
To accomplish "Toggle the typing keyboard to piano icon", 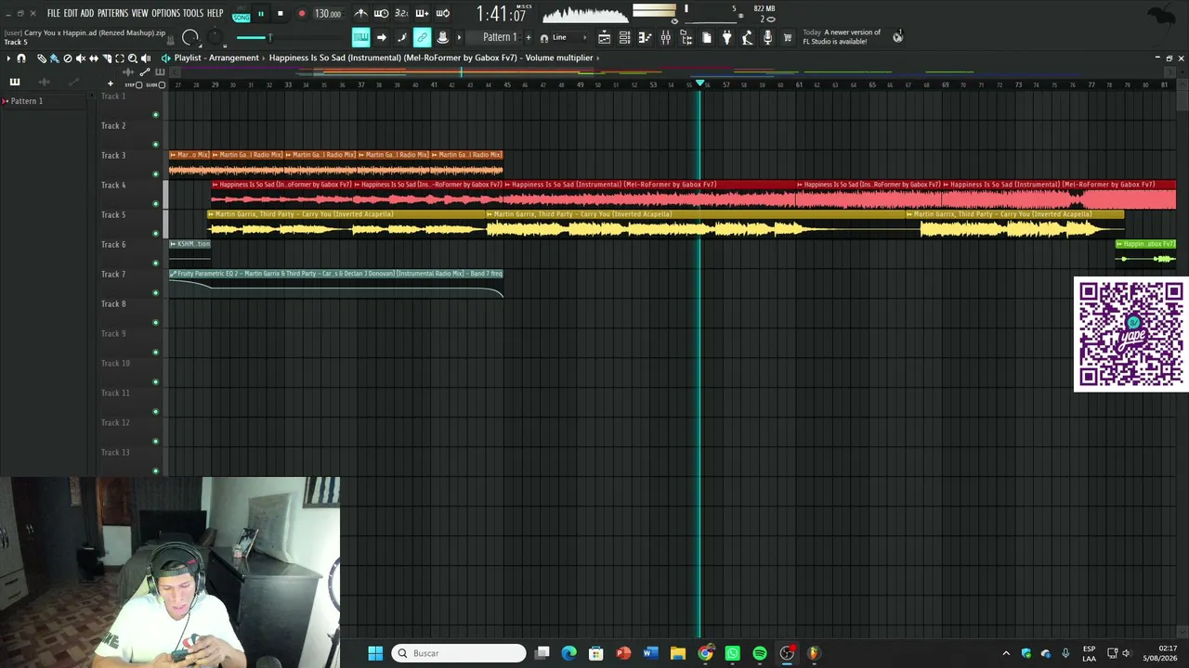I will 360,37.
